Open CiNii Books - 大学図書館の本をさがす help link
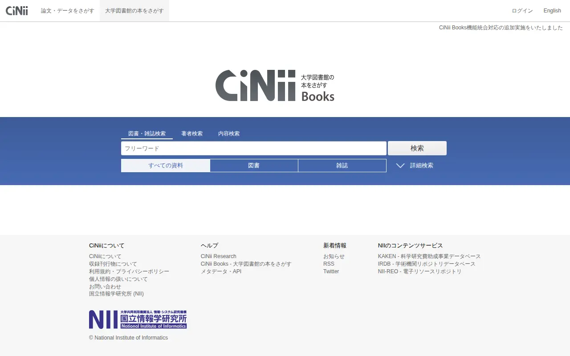Screen dimensions: 570x356 246,264
